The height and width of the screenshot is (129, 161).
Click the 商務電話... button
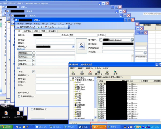pyautogui.click(x=25, y=53)
